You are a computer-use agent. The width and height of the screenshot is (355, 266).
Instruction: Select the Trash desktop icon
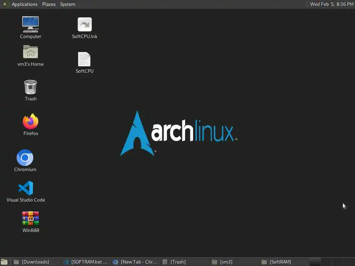point(31,90)
